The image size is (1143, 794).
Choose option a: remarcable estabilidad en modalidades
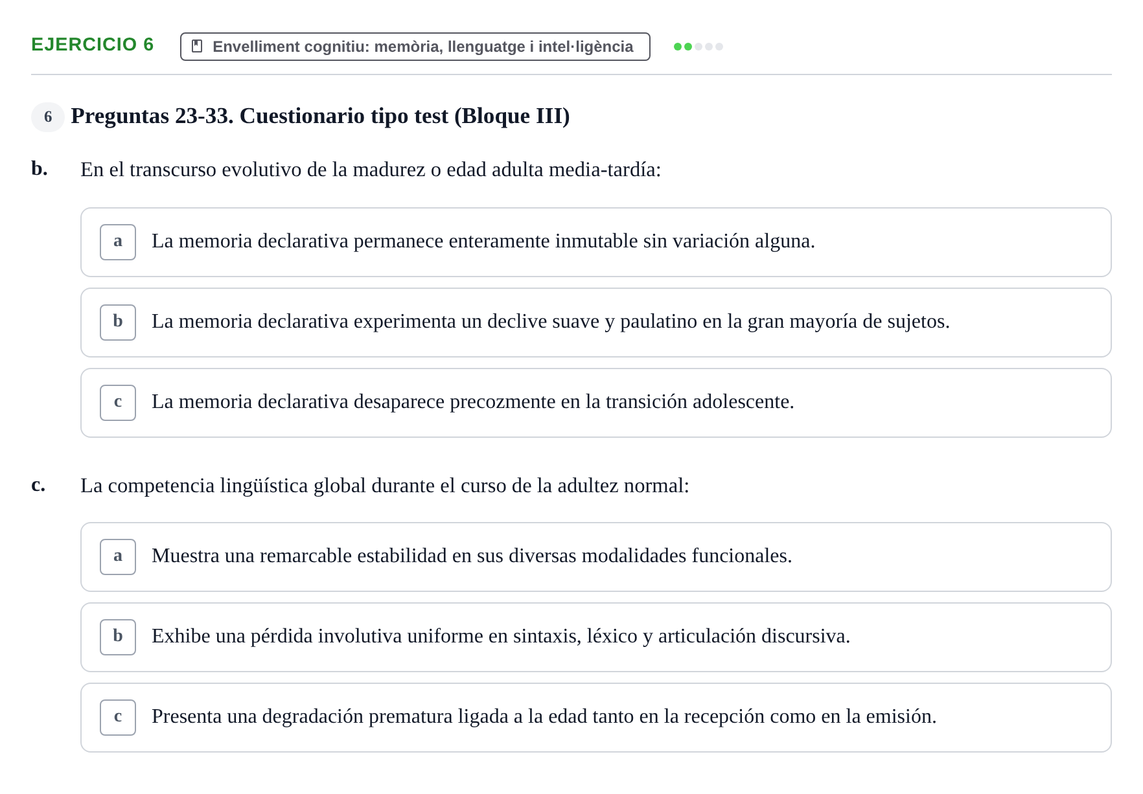pos(595,557)
